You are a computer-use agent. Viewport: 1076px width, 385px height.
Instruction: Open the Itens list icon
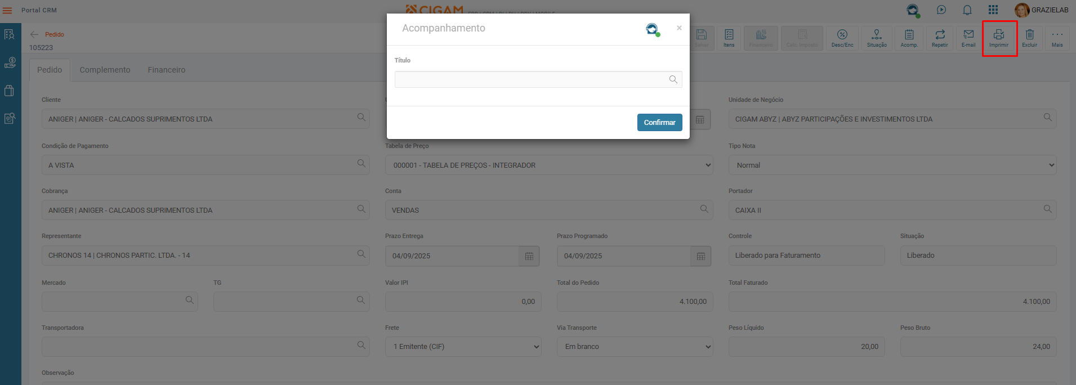pyautogui.click(x=729, y=37)
